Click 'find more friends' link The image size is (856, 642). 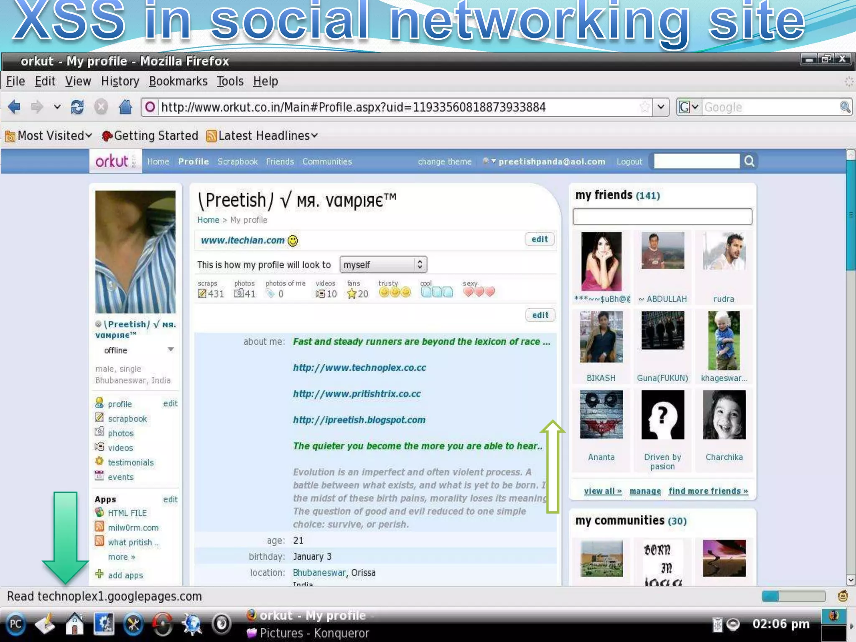click(x=708, y=491)
